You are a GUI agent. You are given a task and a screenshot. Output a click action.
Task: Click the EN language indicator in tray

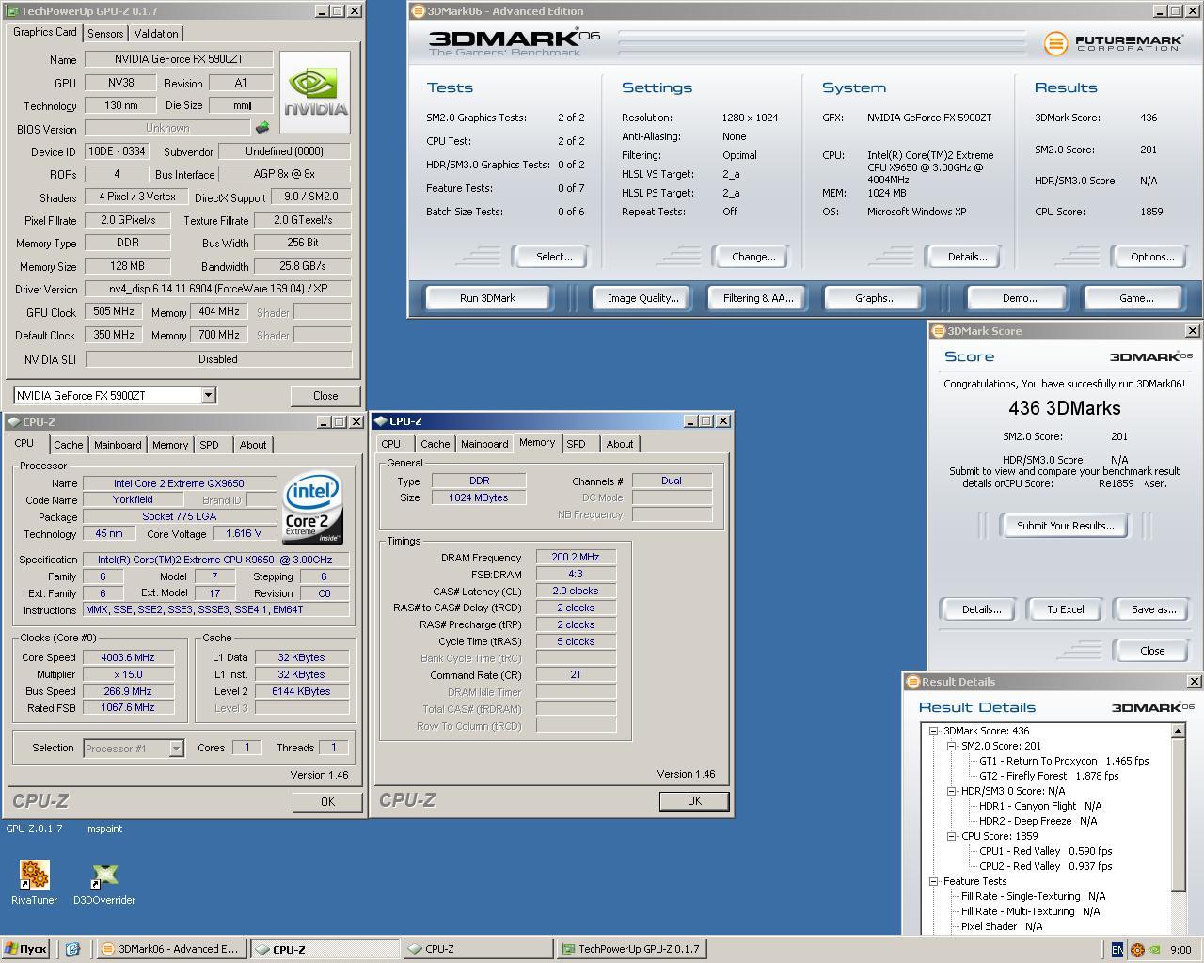pos(1117,950)
